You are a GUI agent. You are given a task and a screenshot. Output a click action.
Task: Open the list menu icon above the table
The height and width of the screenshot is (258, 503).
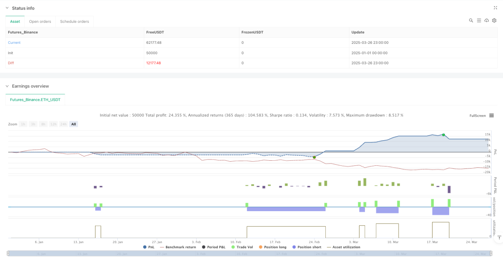pyautogui.click(x=479, y=21)
